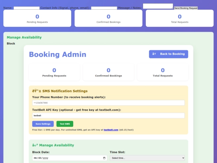Image resolution: width=217 pixels, height=163 pixels.
Task: Click the Back to Booking button
Action: click(x=168, y=54)
